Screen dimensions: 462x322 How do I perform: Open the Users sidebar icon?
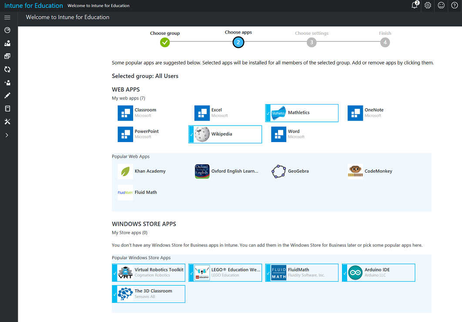[x=7, y=83]
